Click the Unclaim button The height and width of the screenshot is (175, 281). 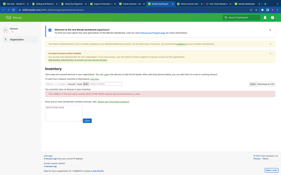[x=62, y=84]
